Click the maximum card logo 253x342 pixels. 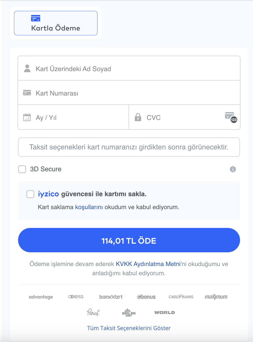pyautogui.click(x=216, y=297)
